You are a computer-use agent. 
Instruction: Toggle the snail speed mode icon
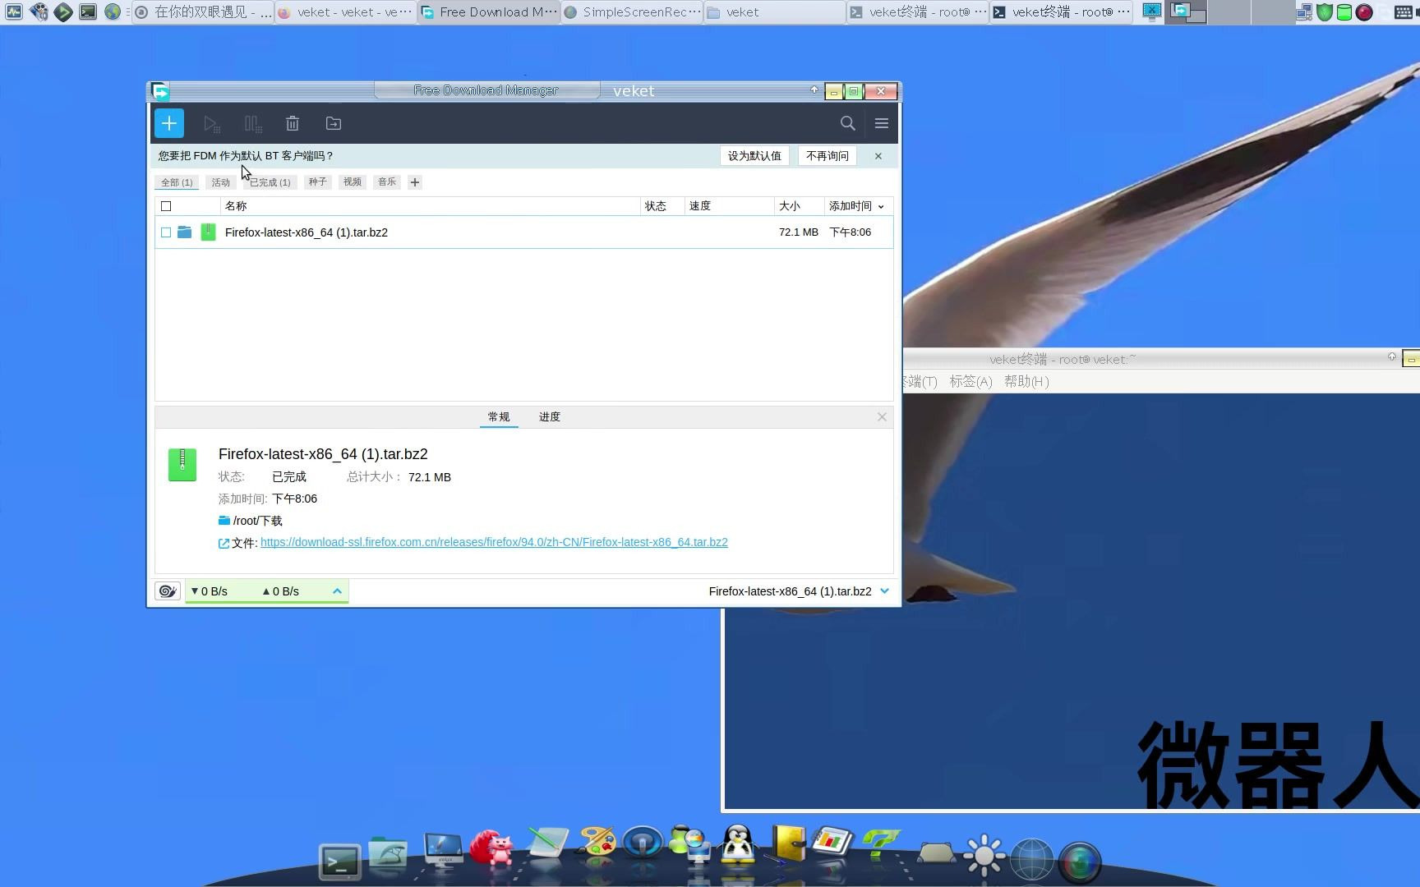pos(168,591)
